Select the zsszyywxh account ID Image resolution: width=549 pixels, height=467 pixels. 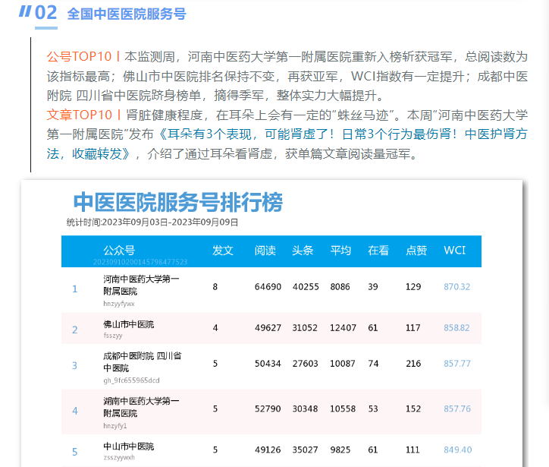119,458
